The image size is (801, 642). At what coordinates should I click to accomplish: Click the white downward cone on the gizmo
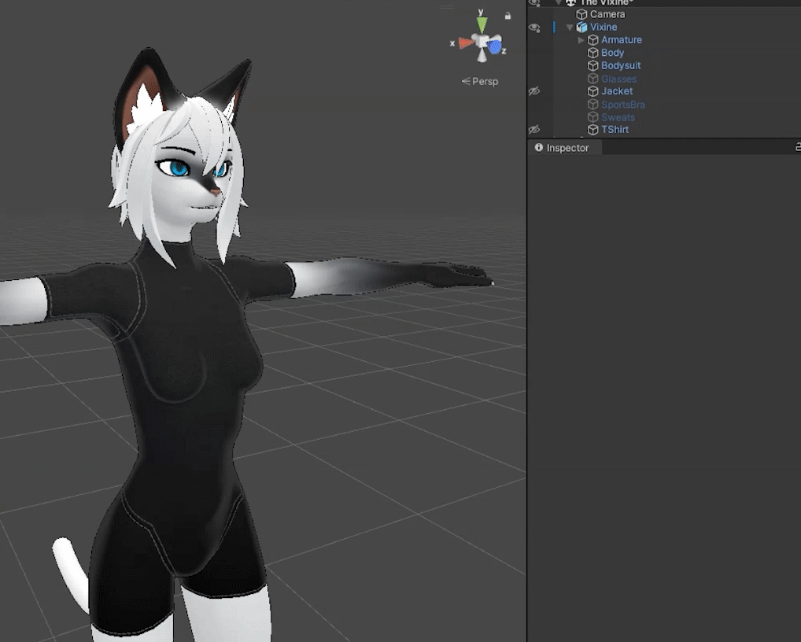click(x=482, y=56)
